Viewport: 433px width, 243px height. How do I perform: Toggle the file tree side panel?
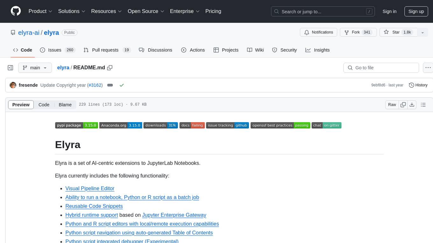[x=11, y=68]
